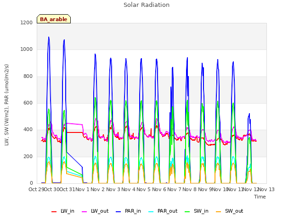Click the blue PAR_in legend swatch
The image size is (294, 220).
point(119,212)
